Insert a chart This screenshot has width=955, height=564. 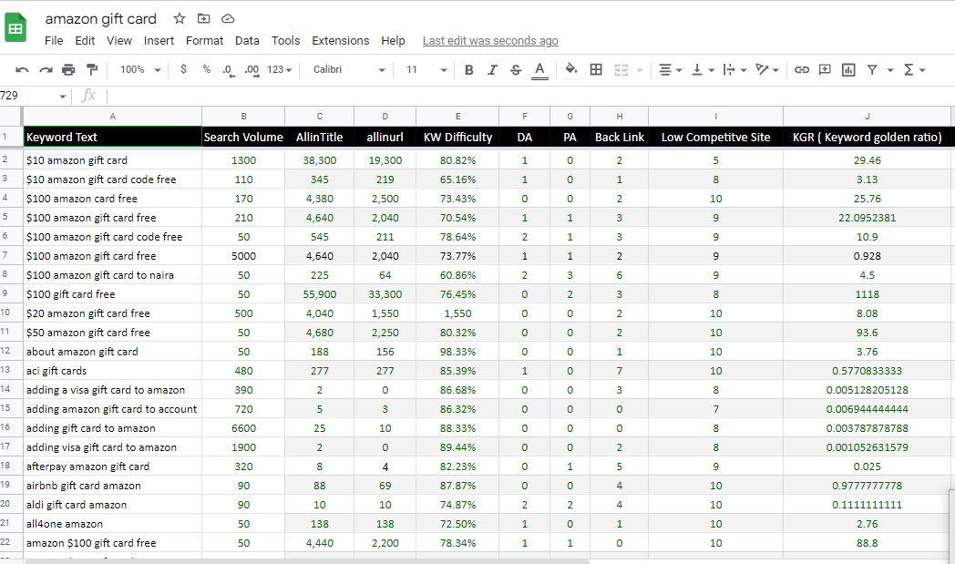(x=848, y=70)
